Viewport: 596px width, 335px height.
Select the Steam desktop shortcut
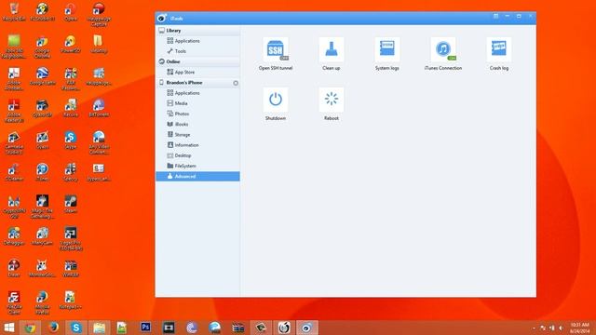tap(71, 204)
